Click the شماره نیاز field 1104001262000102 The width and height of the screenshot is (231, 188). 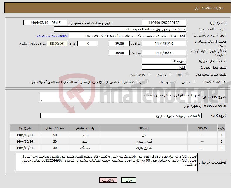(164, 23)
